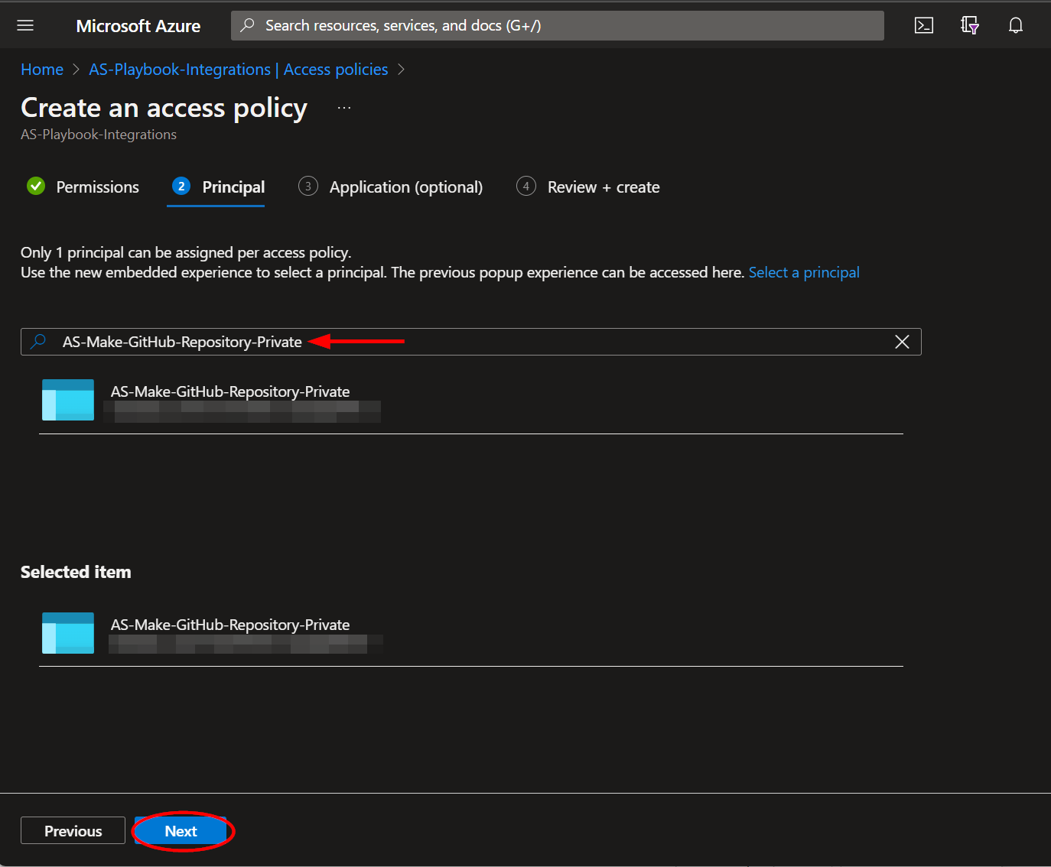Jump to the Review + create step tab
Screen dimensions: 1051x867
pos(588,187)
